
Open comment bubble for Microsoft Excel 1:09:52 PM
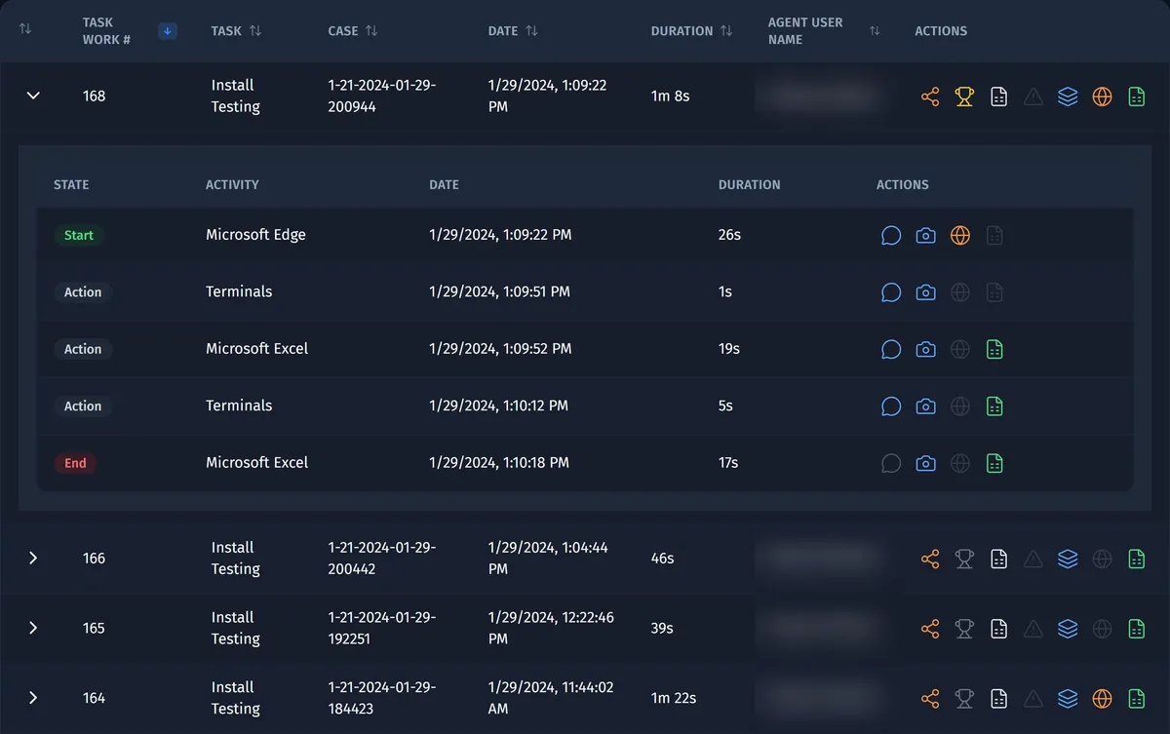(x=891, y=349)
